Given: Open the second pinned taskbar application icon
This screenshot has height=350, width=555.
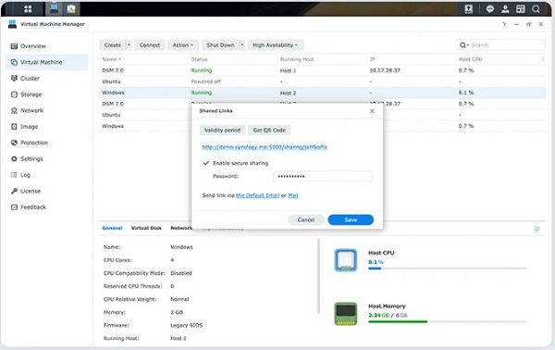Looking at the screenshot, I should (71, 9).
